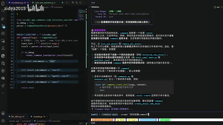Select the top CHAT panel title
Image resolution: width=223 pixels, height=125 pixels.
click(93, 3)
